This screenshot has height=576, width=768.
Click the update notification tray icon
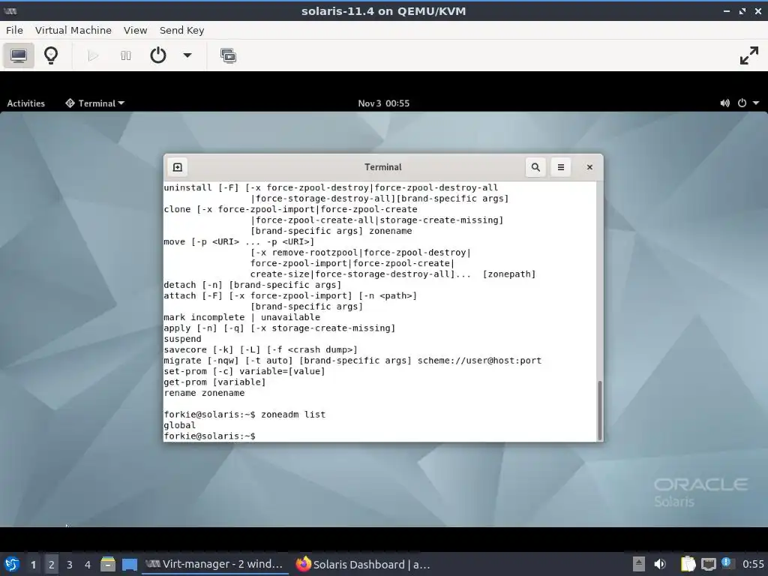pyautogui.click(x=726, y=563)
